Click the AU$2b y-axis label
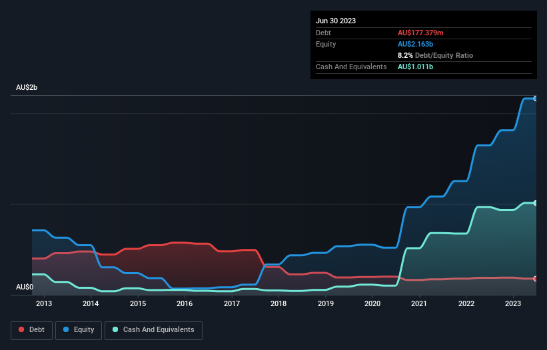This screenshot has height=350, width=547. (27, 87)
